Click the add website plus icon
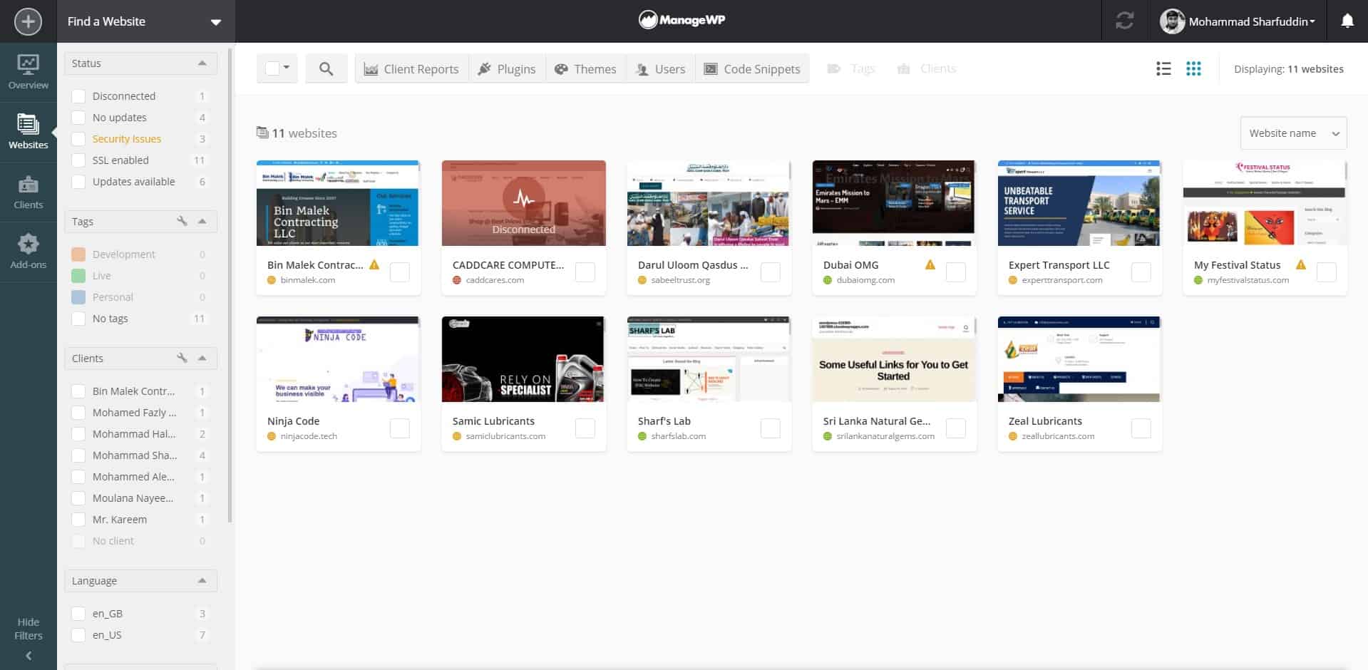The width and height of the screenshot is (1368, 670). click(x=28, y=21)
